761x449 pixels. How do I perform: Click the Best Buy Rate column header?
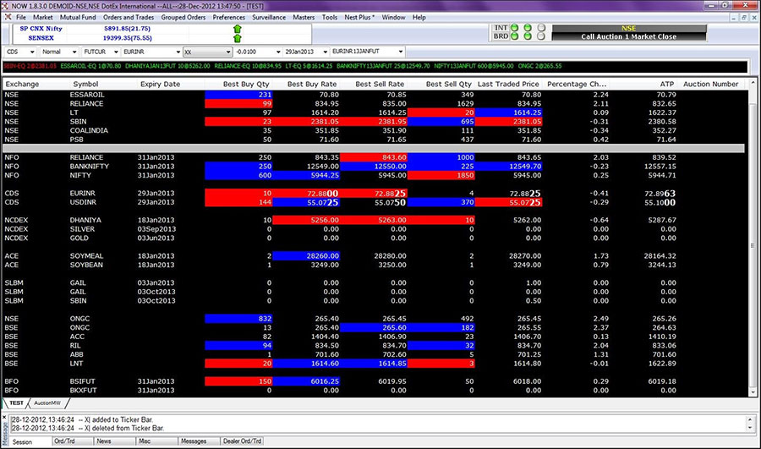[312, 84]
